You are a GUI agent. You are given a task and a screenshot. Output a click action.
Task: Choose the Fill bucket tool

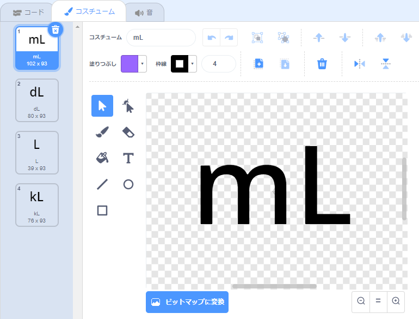[102, 158]
